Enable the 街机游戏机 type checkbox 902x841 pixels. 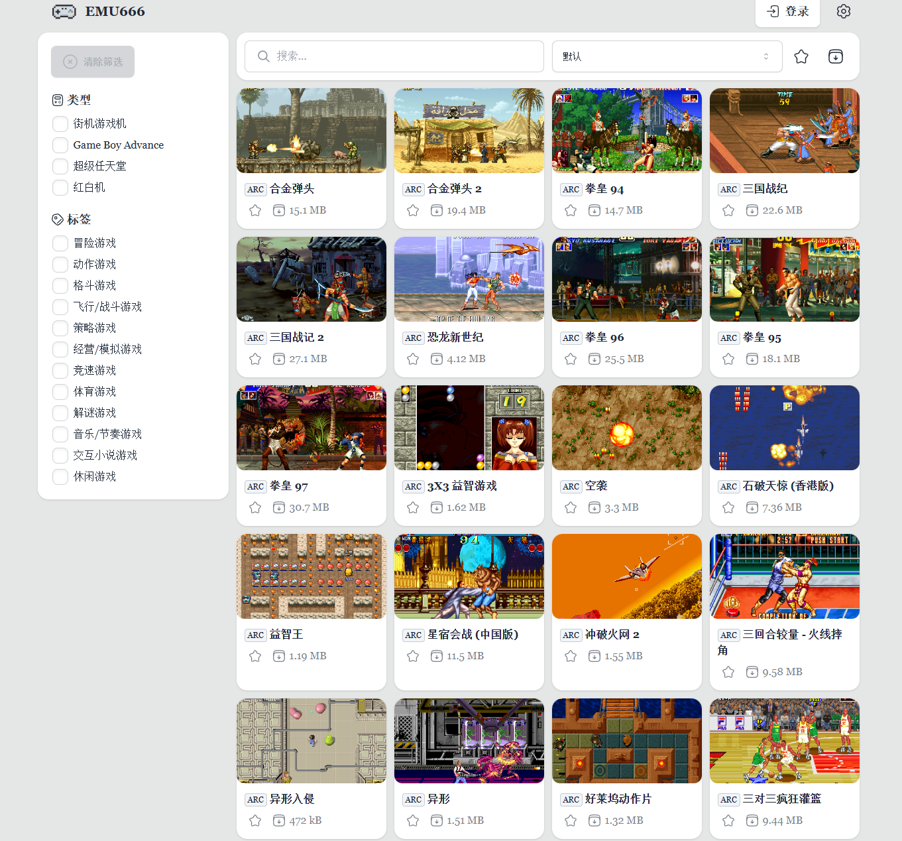[x=60, y=124]
